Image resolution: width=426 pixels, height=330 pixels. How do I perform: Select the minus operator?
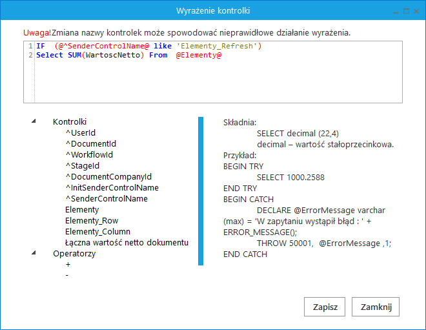click(x=67, y=275)
